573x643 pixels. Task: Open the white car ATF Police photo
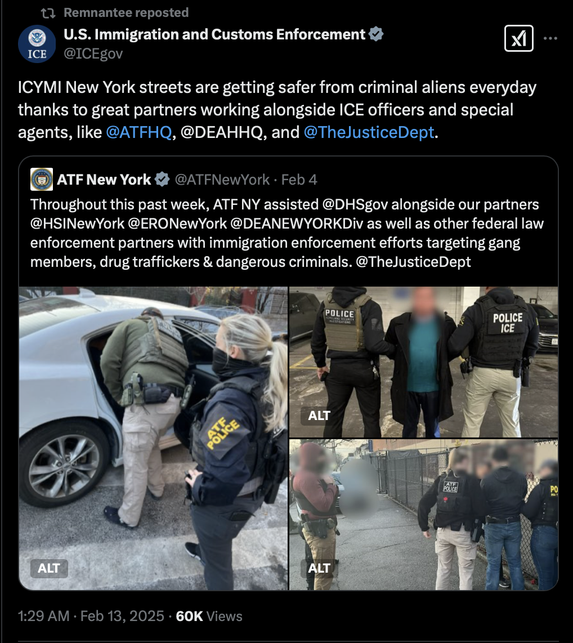click(x=153, y=439)
